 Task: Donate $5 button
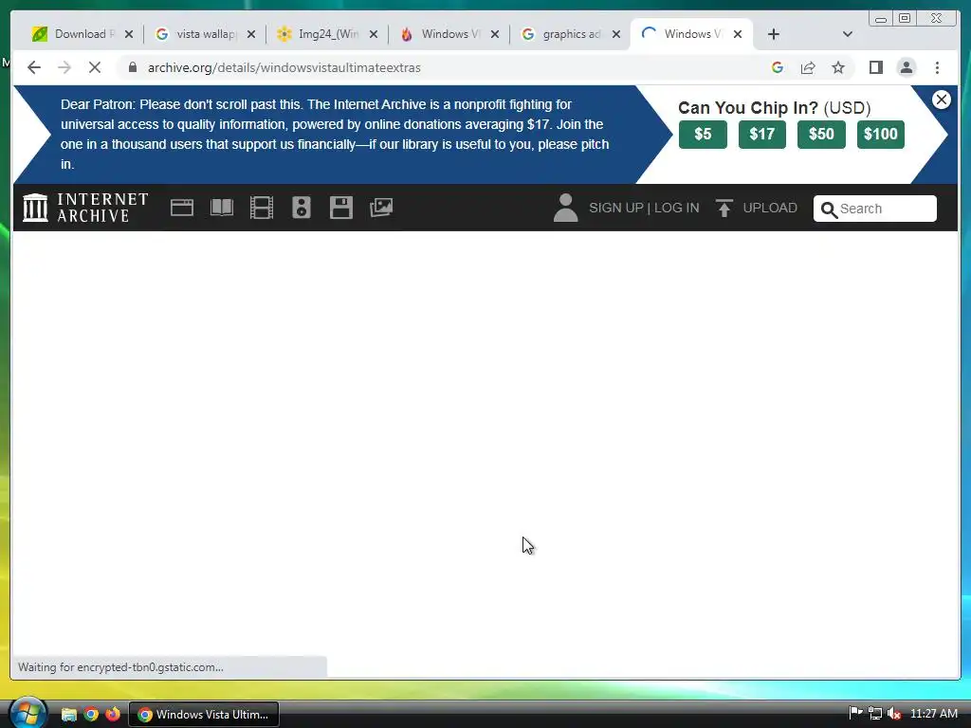[703, 135]
